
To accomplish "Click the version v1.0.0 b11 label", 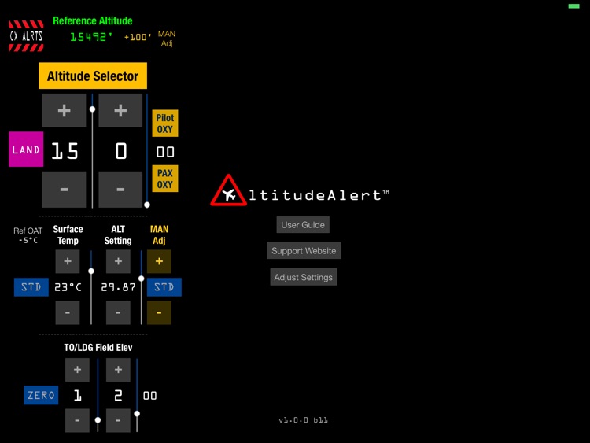I will pos(304,420).
